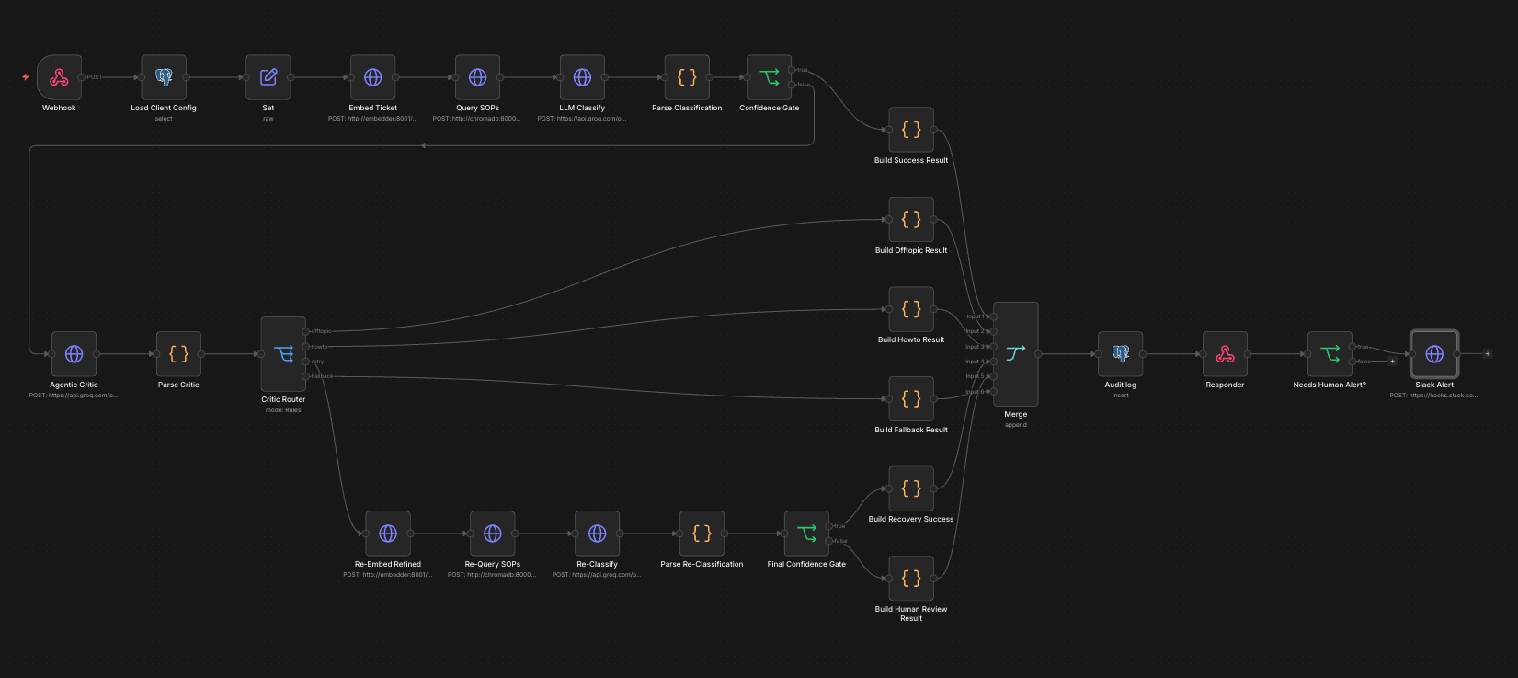This screenshot has height=678, width=1518.
Task: Select the Critic Router switch node
Action: tap(283, 354)
